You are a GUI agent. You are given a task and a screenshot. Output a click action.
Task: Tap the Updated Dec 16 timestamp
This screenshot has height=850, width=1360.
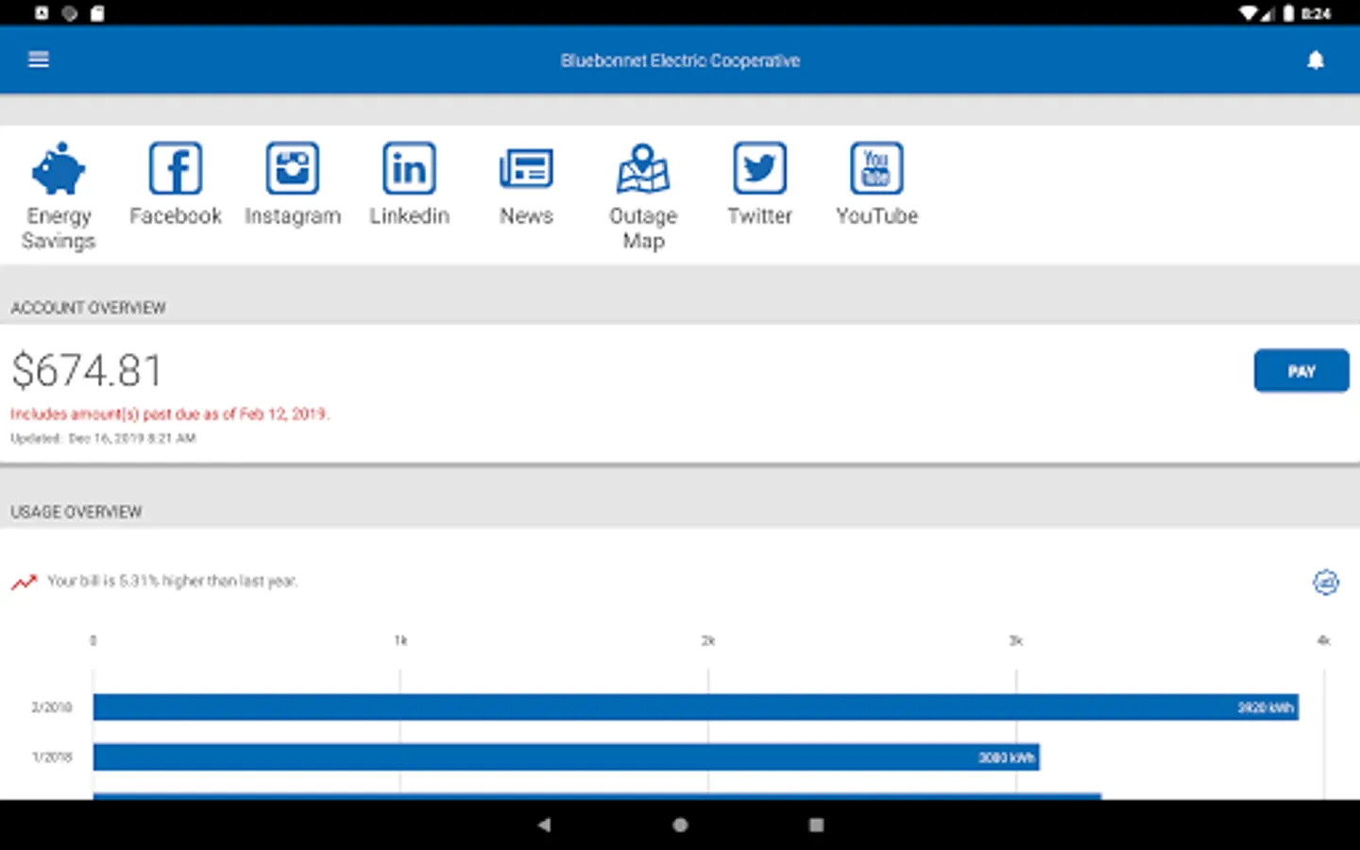[x=103, y=438]
